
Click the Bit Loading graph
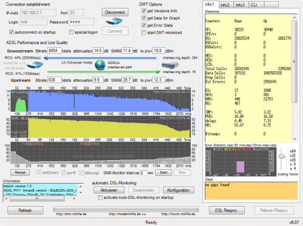pyautogui.click(x=101, y=101)
